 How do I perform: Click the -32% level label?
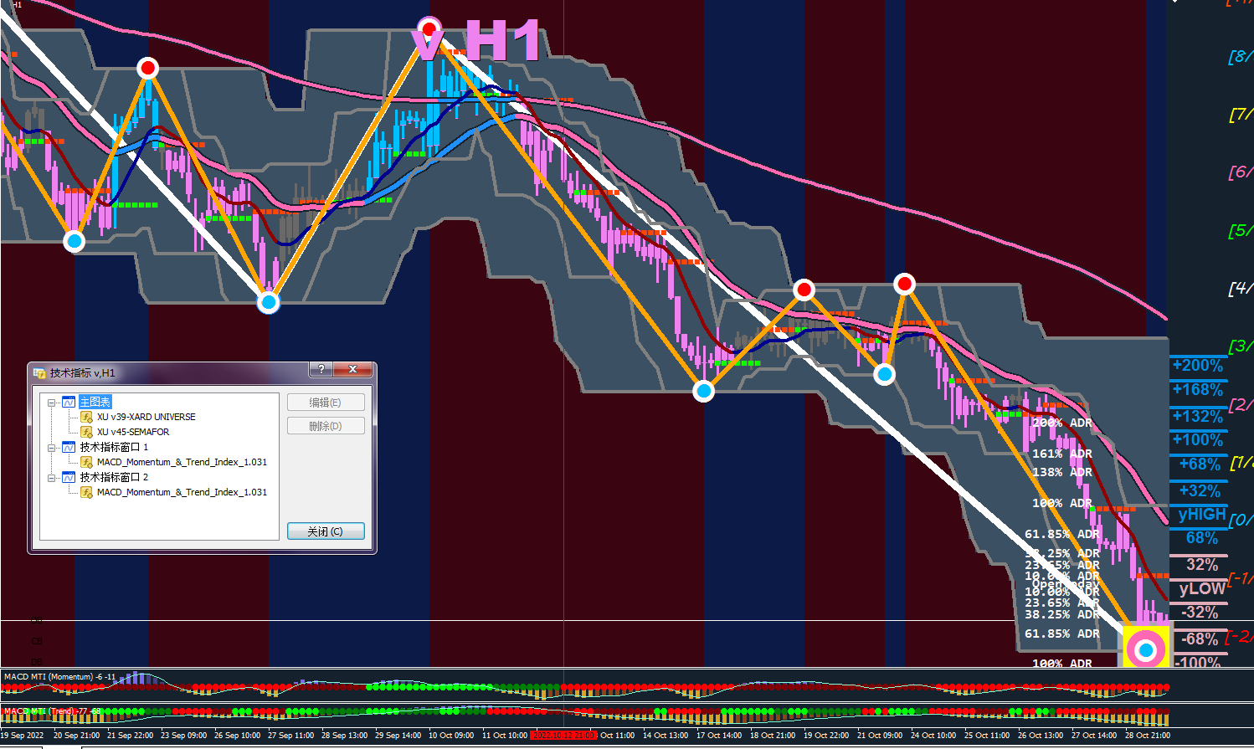1200,613
